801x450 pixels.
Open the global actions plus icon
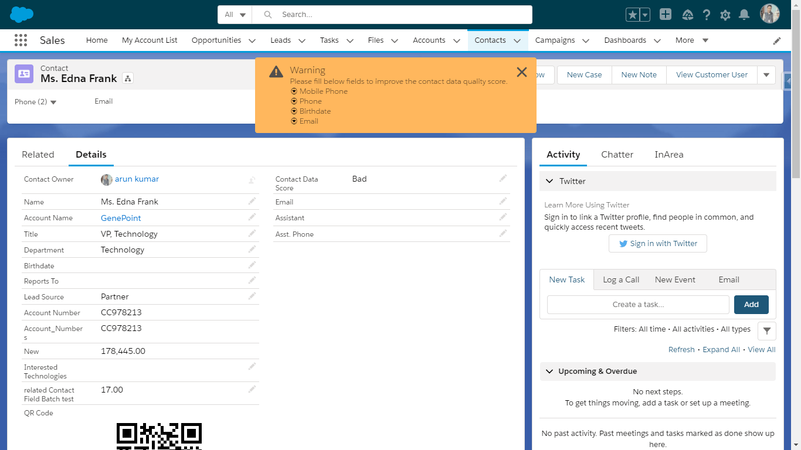(665, 15)
